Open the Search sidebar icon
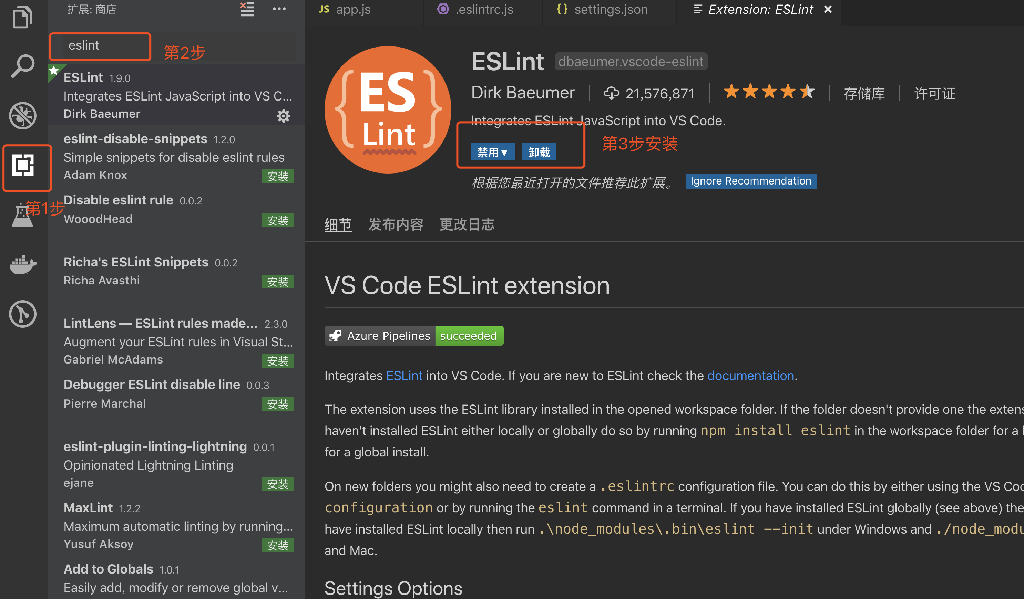1024x599 pixels. pos(22,65)
